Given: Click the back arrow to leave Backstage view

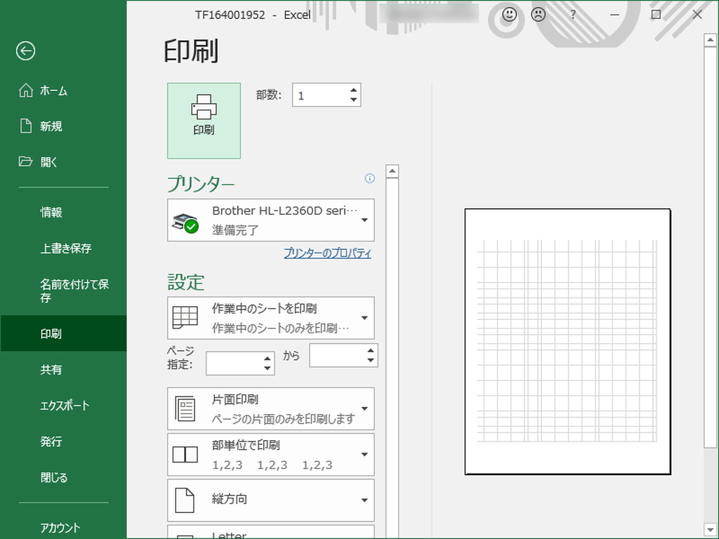Looking at the screenshot, I should pyautogui.click(x=25, y=51).
